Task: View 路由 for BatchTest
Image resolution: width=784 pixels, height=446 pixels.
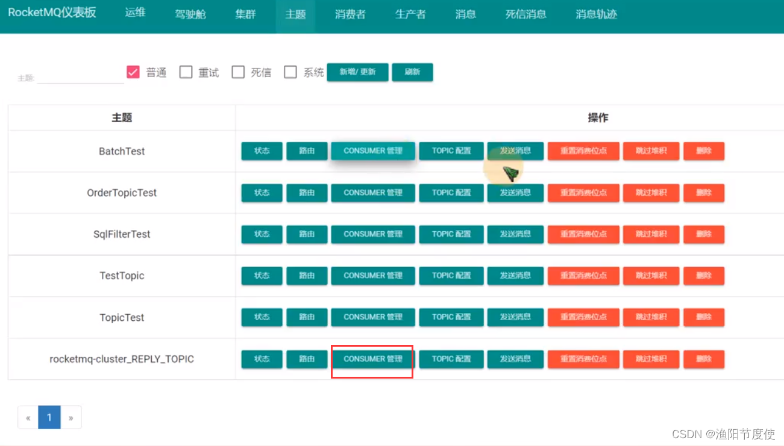Action: (x=307, y=151)
